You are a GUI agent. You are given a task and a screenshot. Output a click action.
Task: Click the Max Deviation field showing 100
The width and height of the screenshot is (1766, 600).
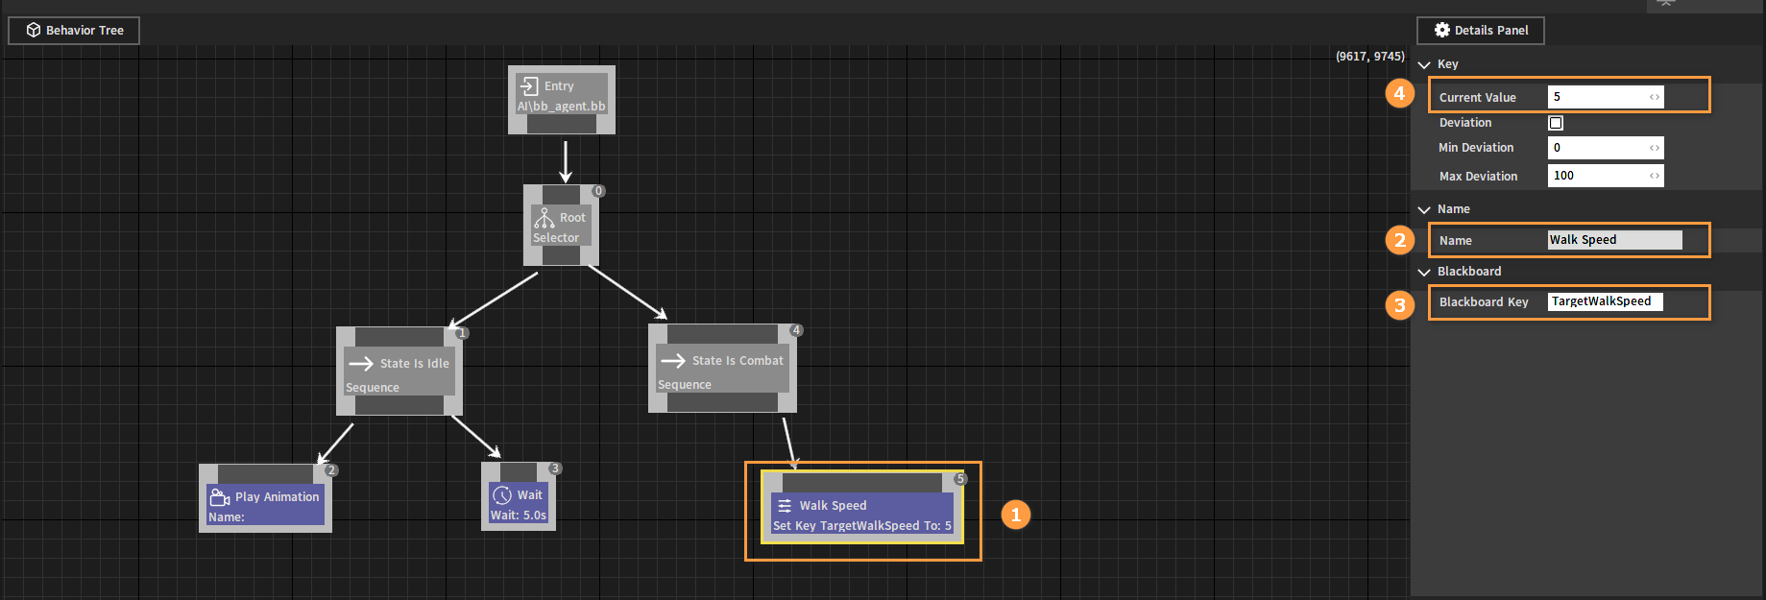[1606, 176]
